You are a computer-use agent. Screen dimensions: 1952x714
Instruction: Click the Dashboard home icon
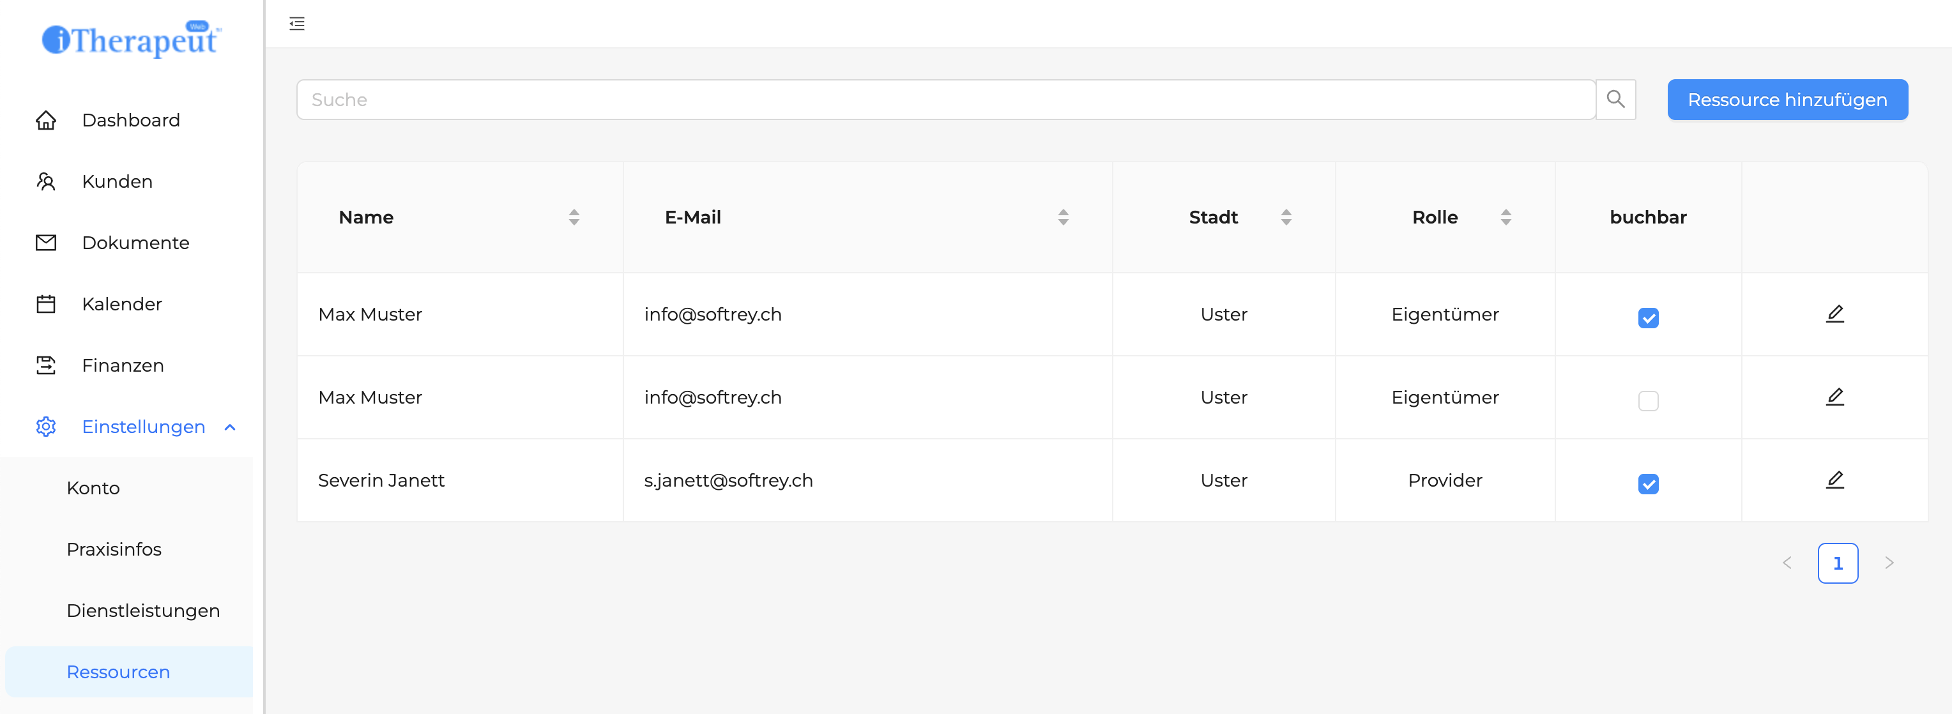[46, 121]
